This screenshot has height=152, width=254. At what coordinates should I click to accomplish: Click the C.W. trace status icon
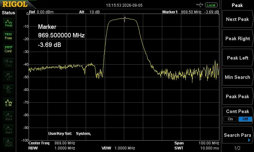pos(9,103)
